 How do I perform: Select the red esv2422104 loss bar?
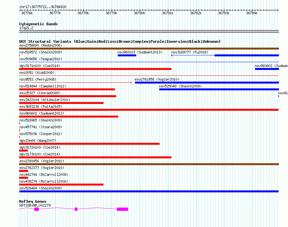click(x=61, y=103)
